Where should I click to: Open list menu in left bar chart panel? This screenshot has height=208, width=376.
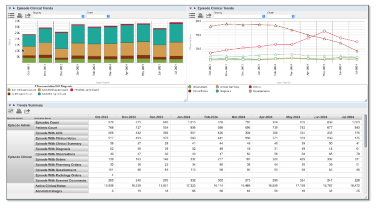click(x=11, y=15)
